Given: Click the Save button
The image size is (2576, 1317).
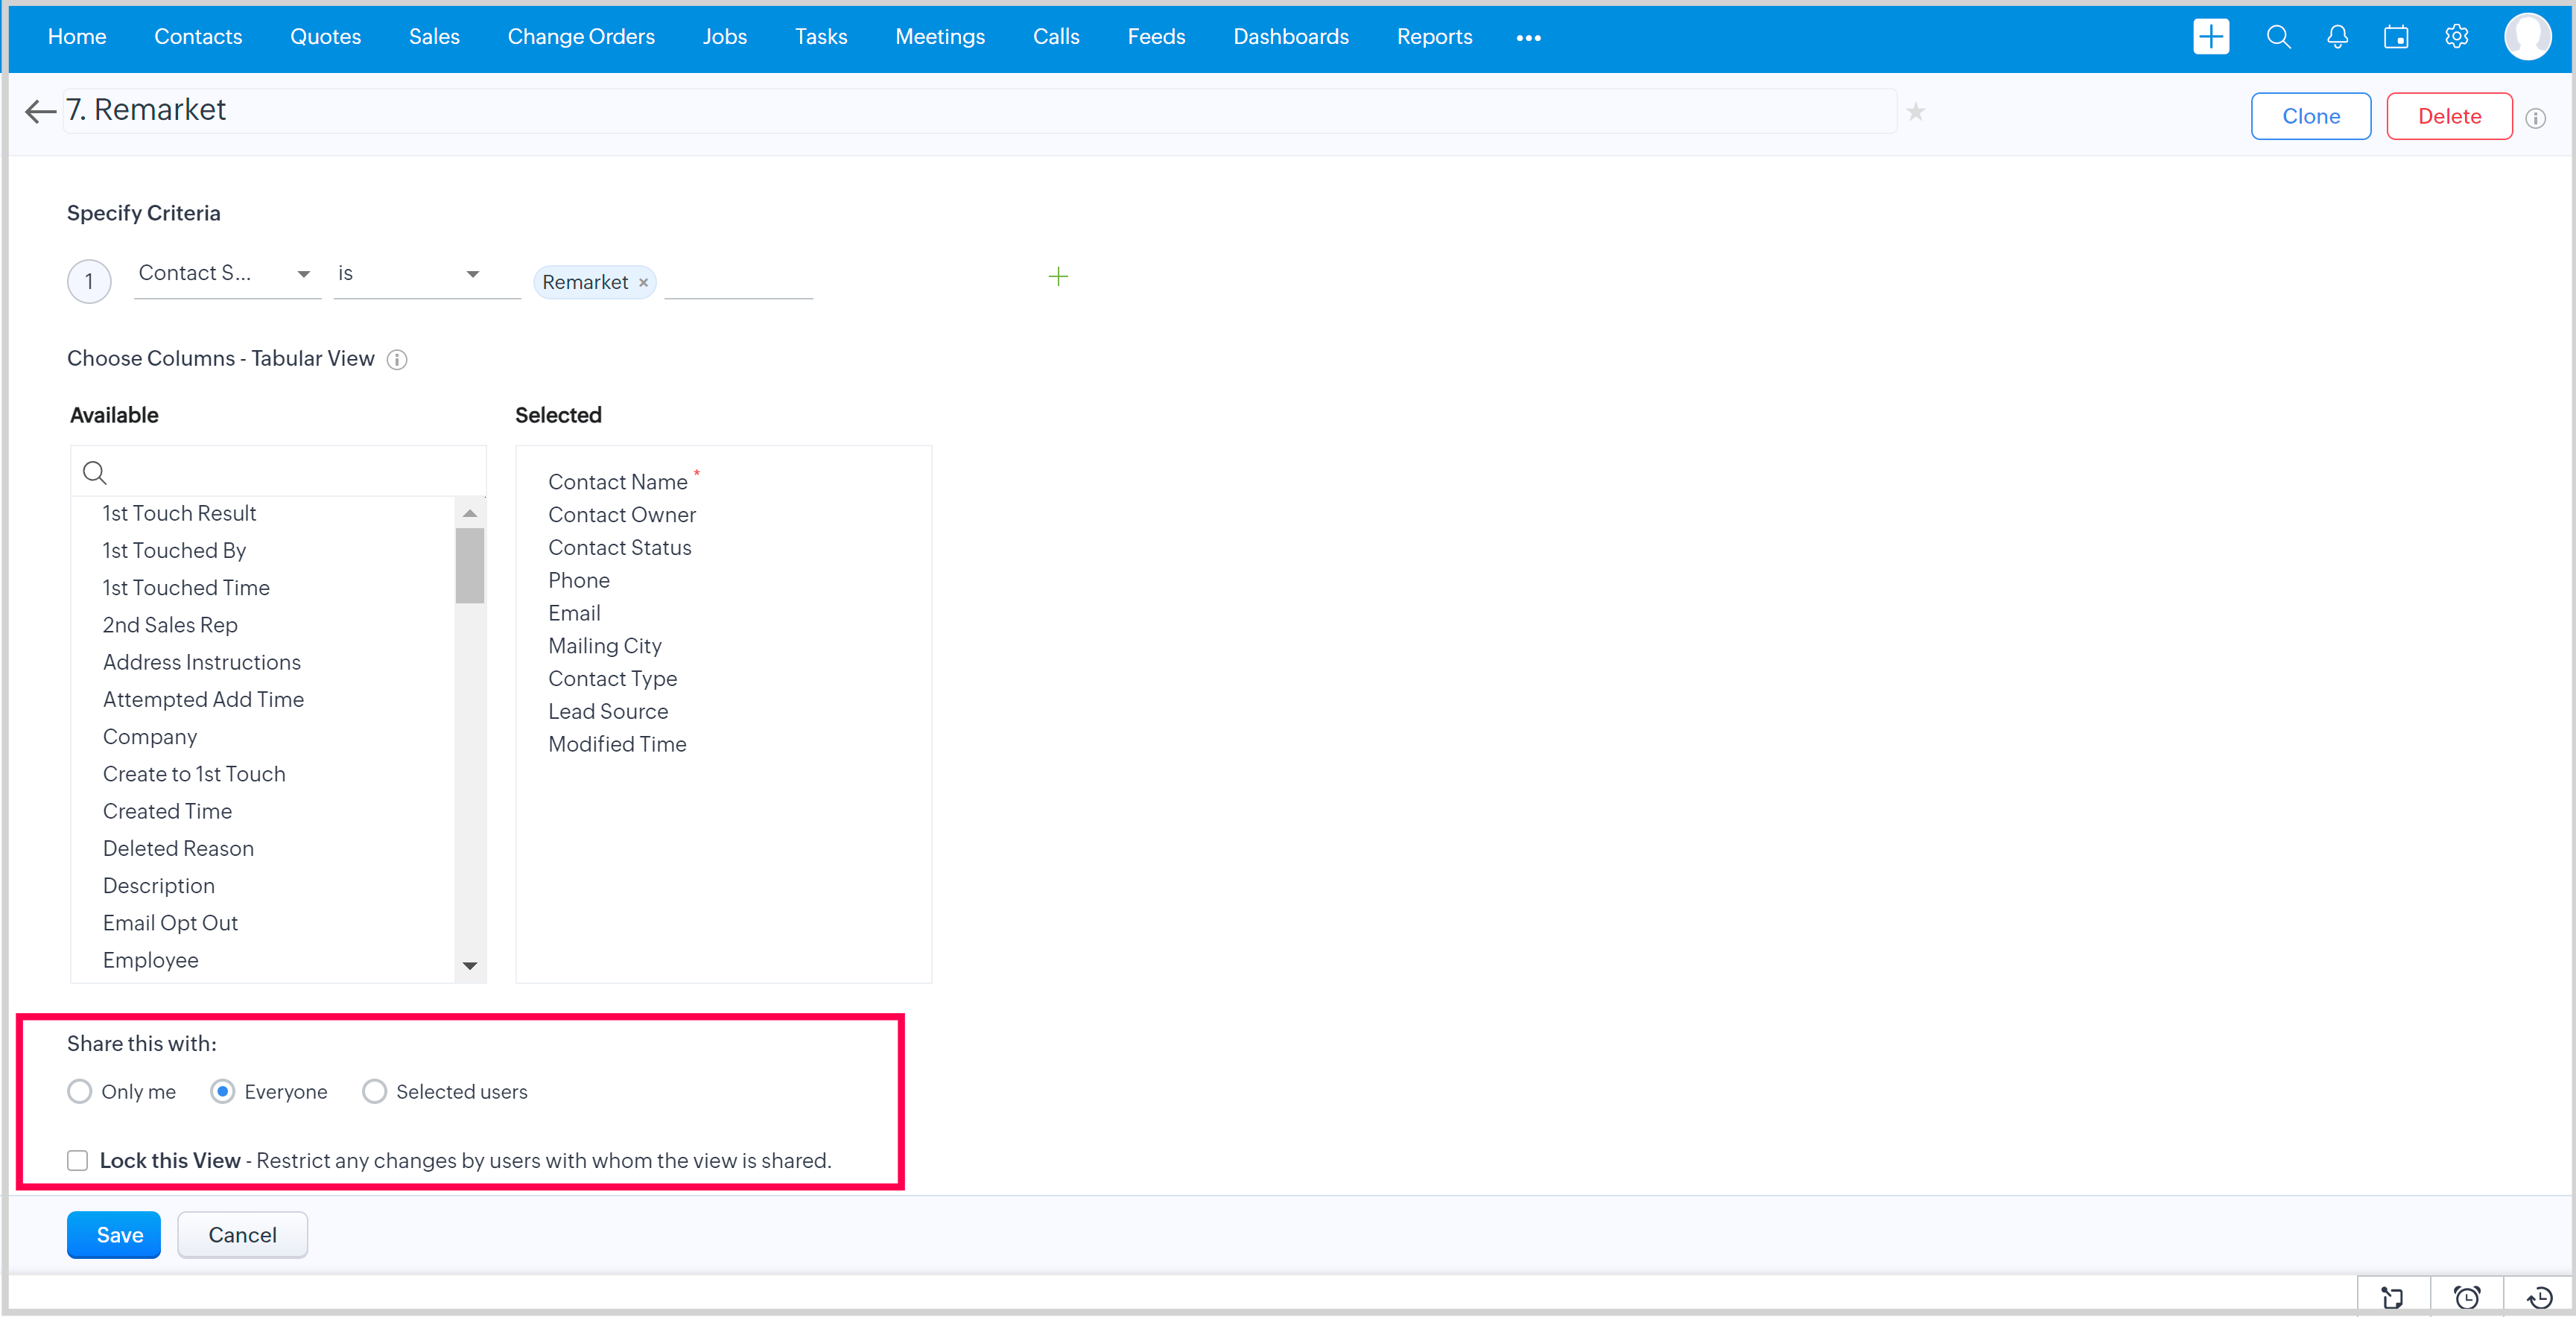Looking at the screenshot, I should click(114, 1234).
